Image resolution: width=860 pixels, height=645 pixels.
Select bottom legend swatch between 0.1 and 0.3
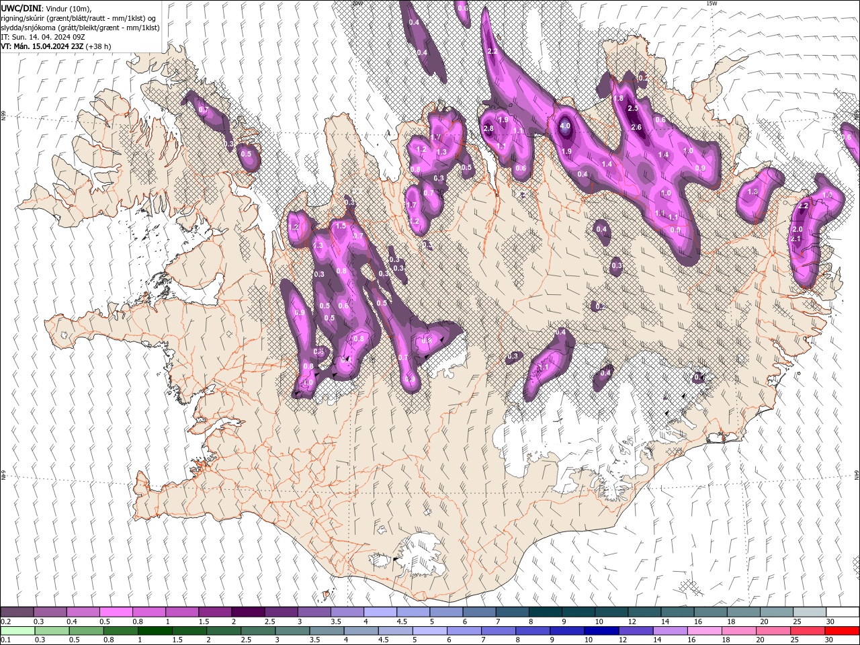(17, 631)
